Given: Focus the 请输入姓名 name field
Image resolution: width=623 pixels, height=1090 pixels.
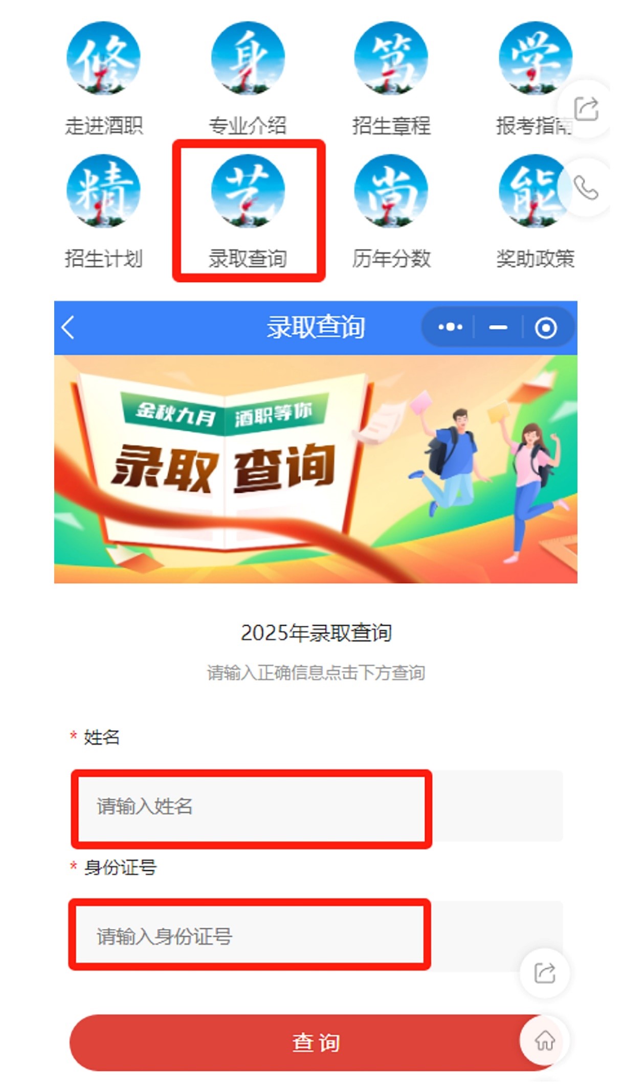Looking at the screenshot, I should click(317, 806).
